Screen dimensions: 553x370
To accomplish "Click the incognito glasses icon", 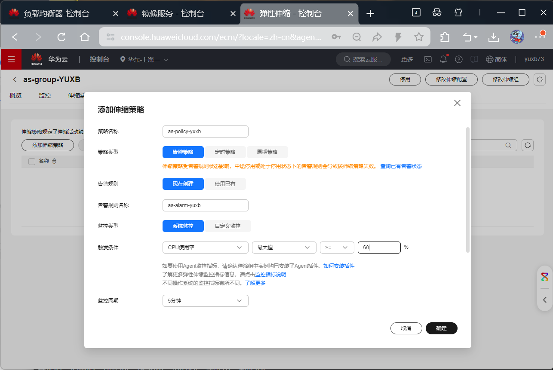I will [x=437, y=12].
